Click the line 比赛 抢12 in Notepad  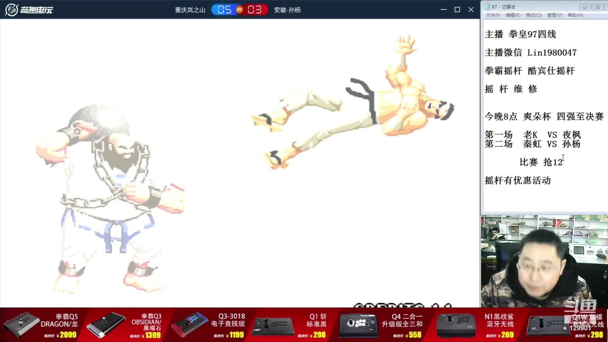541,162
